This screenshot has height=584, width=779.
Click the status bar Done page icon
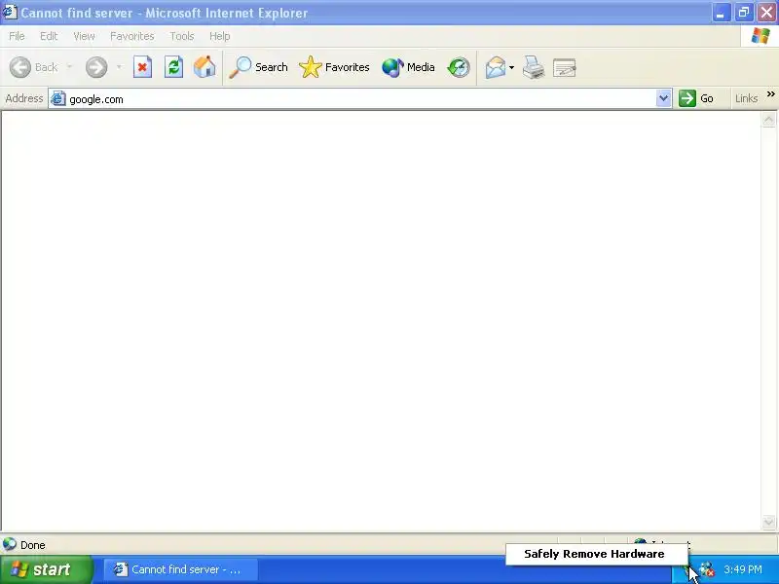(x=10, y=544)
